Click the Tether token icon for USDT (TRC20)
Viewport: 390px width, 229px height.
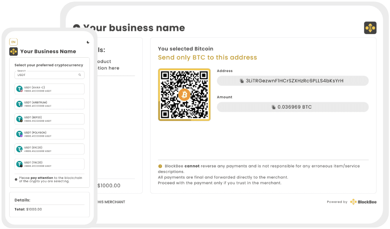(x=19, y=164)
